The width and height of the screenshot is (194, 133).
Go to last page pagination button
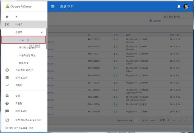[189, 120]
